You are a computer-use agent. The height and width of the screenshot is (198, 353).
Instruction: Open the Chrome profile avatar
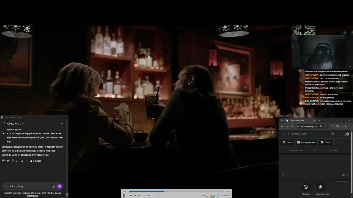345,126
